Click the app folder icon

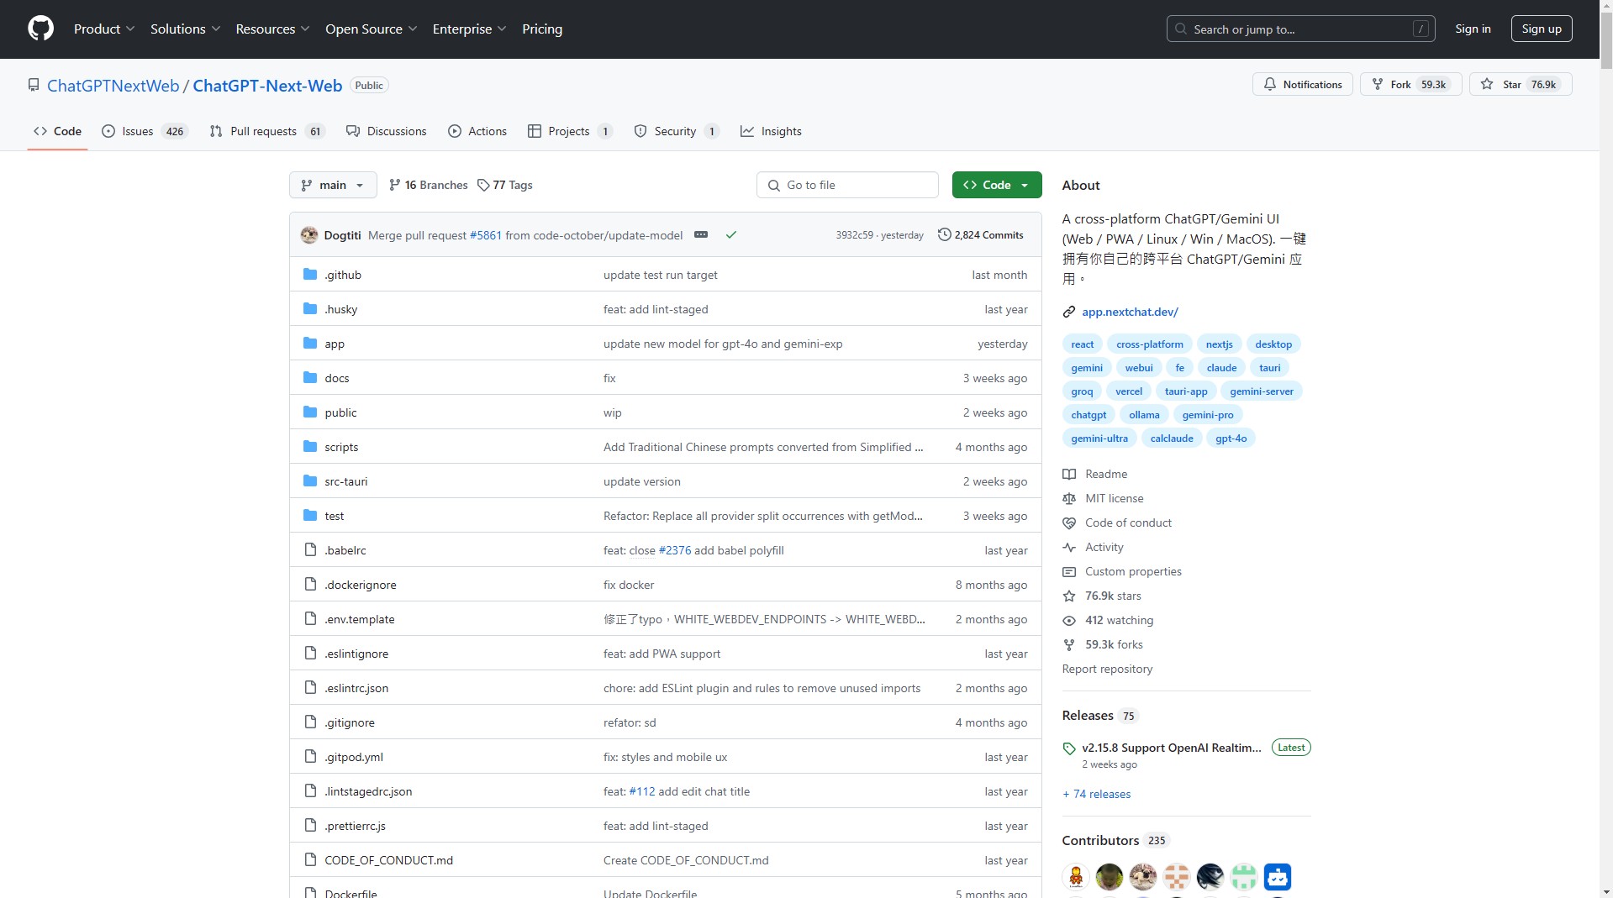(x=310, y=343)
